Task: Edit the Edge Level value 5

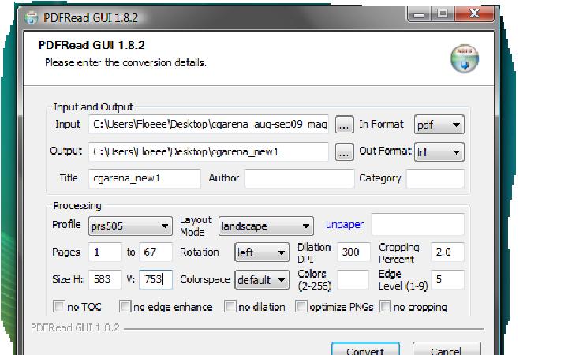Action: coord(448,279)
